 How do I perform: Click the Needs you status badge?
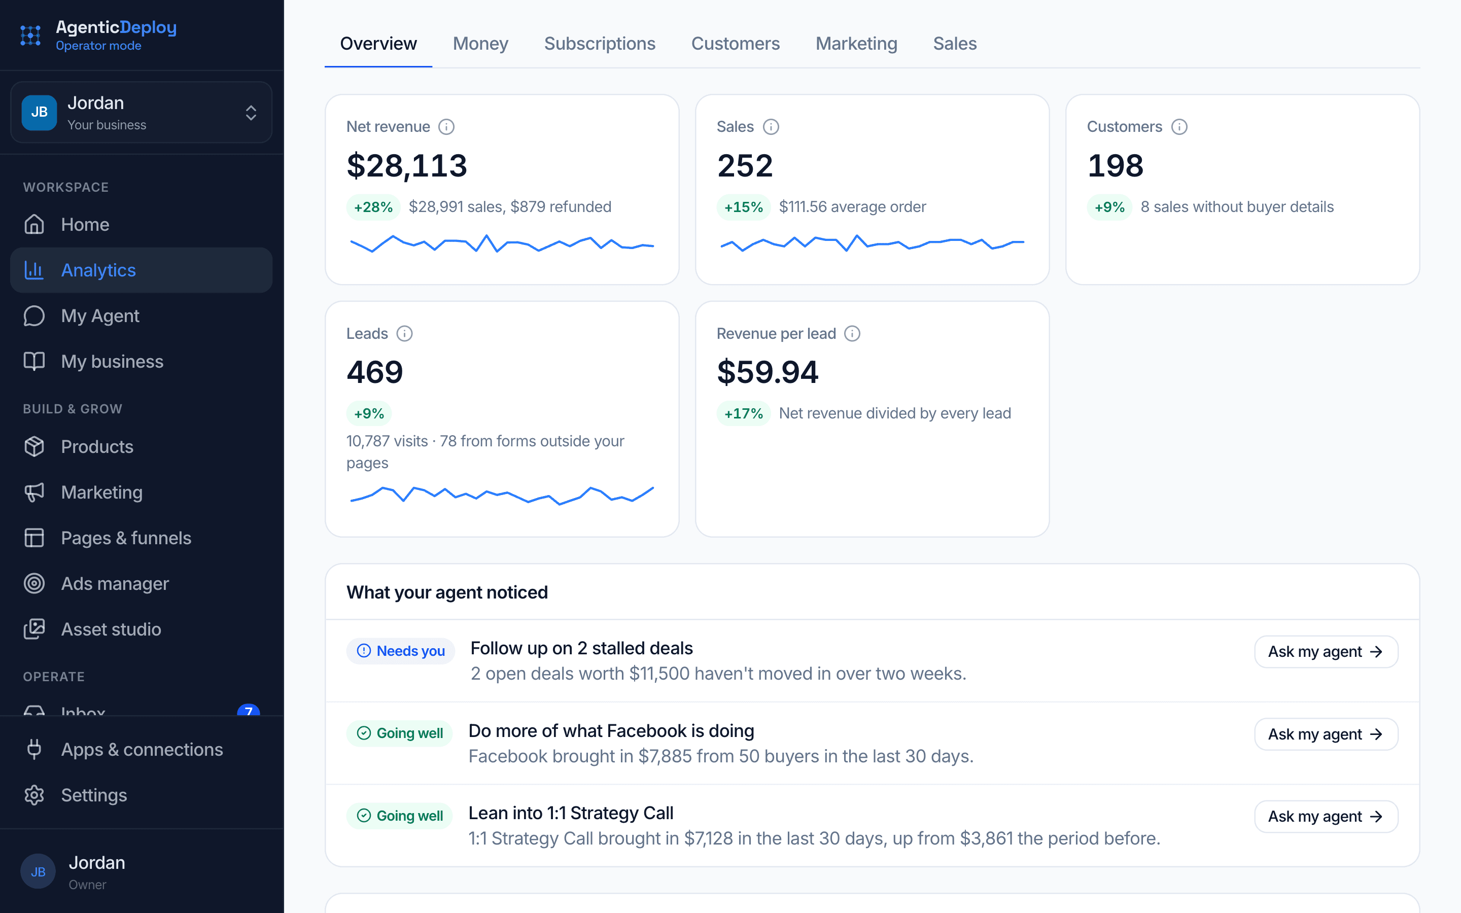click(x=400, y=651)
